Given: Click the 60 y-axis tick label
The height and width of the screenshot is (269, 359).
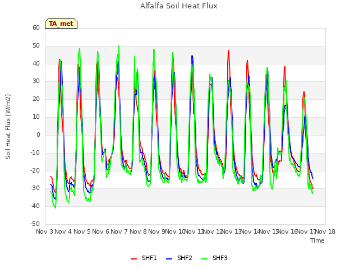Looking at the screenshot, I should pos(36,27).
